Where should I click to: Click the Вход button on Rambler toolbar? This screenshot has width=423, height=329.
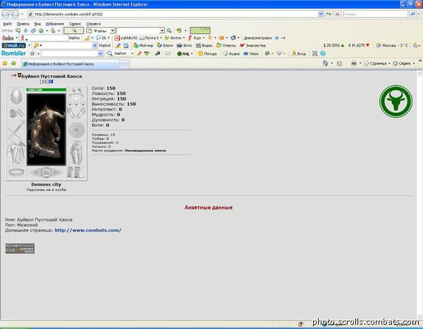299,54
